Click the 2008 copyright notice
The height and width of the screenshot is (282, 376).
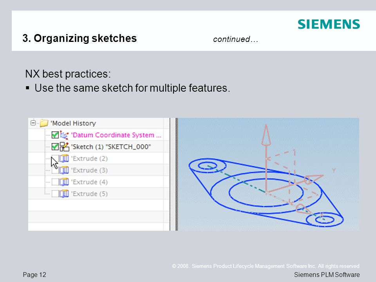(266, 266)
